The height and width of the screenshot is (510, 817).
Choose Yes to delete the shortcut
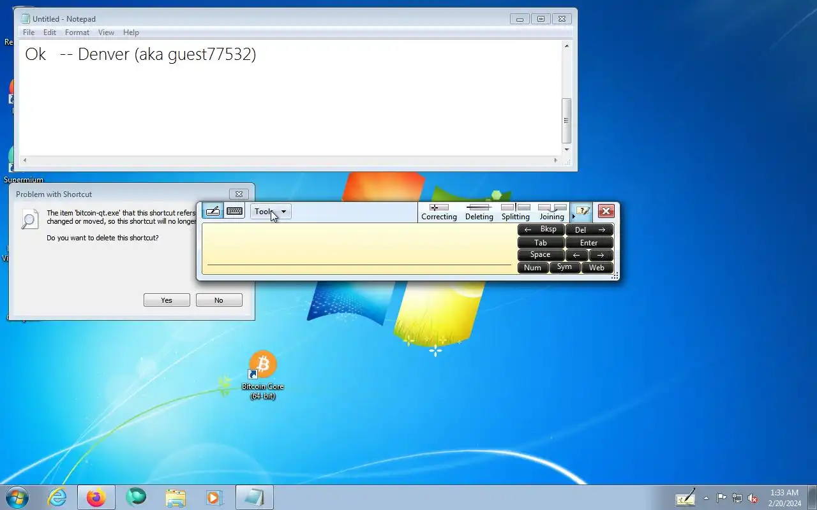coord(167,300)
